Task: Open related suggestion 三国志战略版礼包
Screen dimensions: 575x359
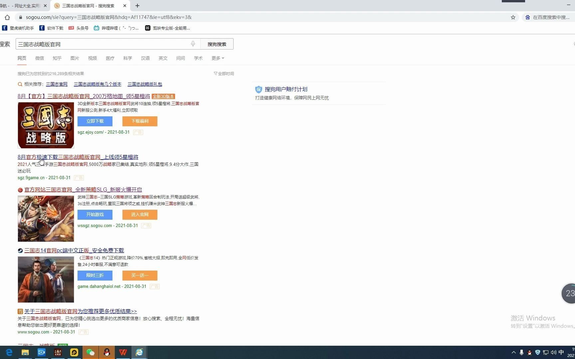Action: (145, 84)
